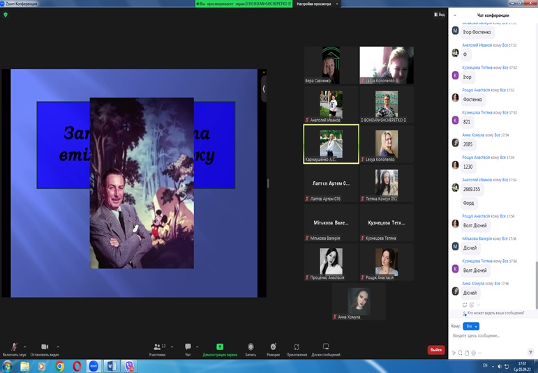Viewport: 538px width, 373px height.
Task: Select highlighted Карнаушенко А.С. tile
Action: [x=331, y=144]
